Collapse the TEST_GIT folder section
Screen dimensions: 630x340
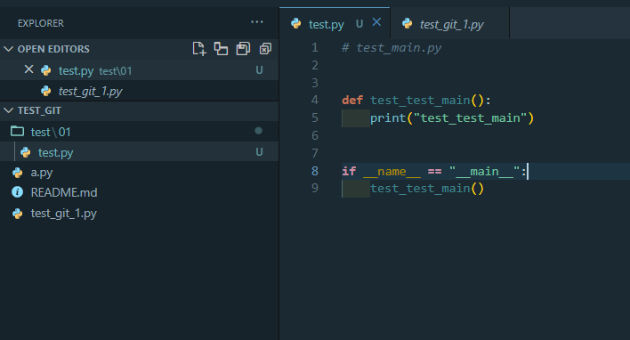8,110
